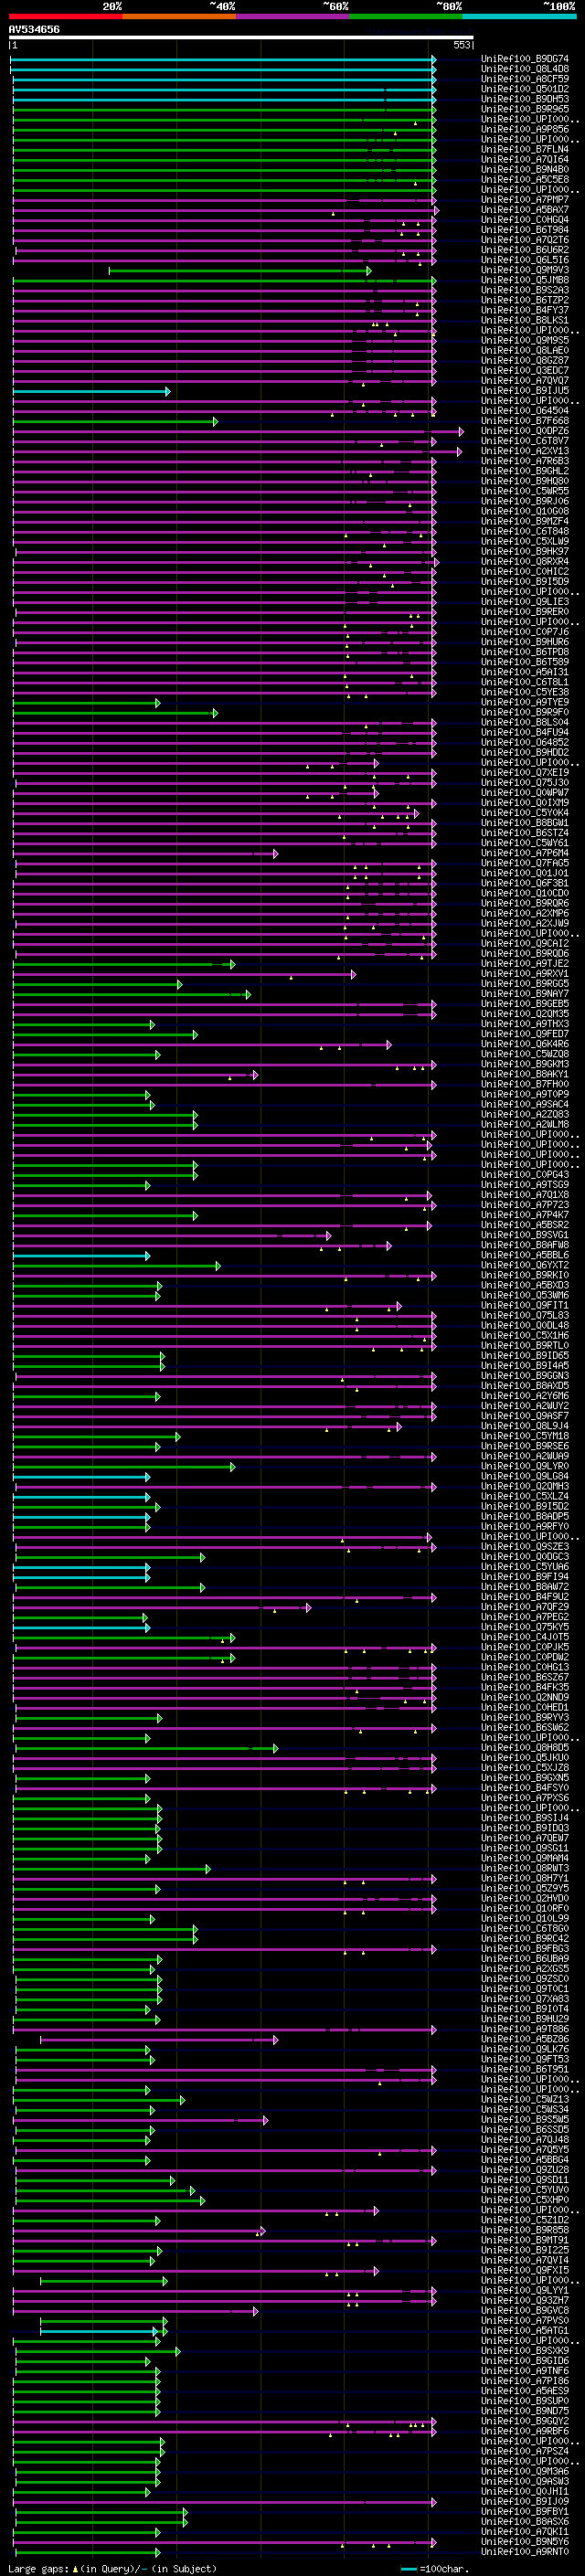Screen dimensions: 585x2576
Task: Select the UniRef100_Q10CD0 label
Action: tap(525, 893)
